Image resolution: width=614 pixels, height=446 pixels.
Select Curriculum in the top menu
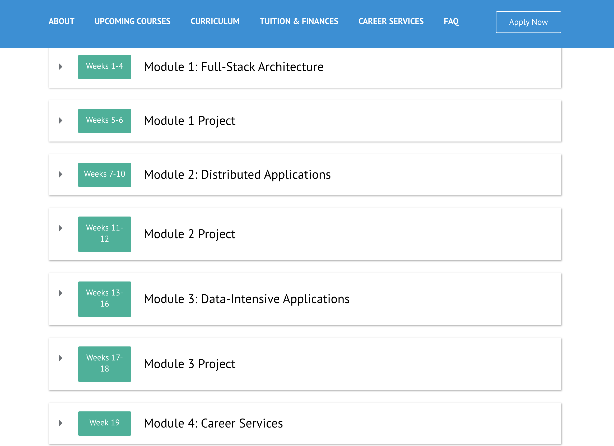215,21
